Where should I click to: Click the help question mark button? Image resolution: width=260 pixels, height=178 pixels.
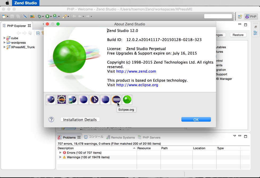click(x=51, y=119)
